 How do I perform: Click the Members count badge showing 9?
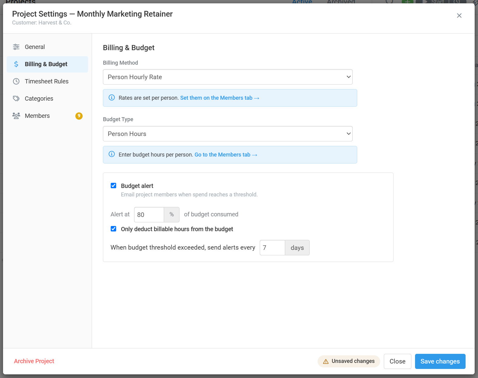pos(79,116)
